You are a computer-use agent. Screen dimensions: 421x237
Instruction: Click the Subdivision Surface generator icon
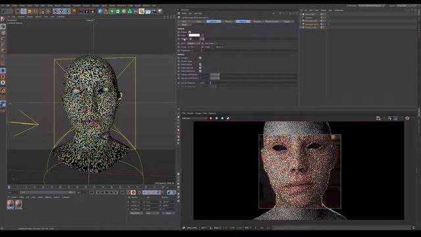[112, 11]
